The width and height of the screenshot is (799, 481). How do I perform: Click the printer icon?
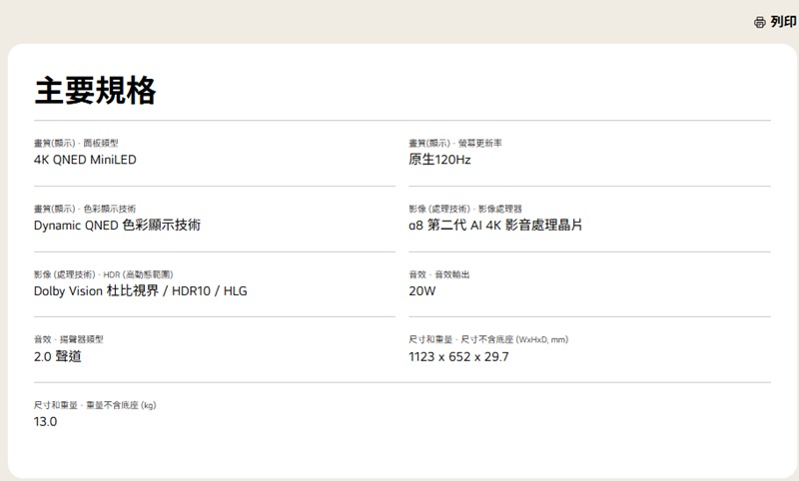(760, 22)
